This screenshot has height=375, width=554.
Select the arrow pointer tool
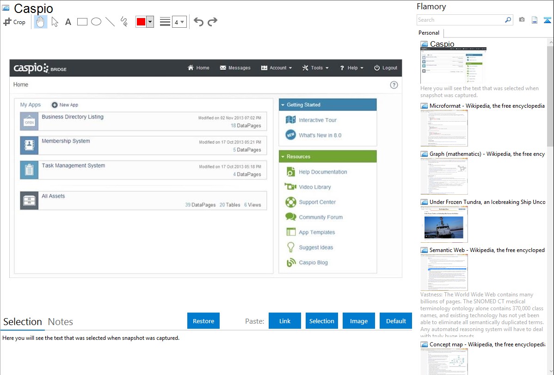[55, 22]
